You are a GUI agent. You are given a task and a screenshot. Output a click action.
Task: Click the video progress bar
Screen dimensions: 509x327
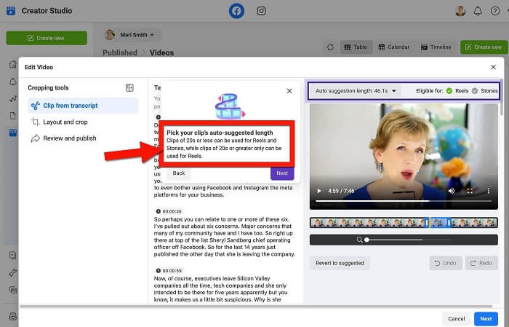pyautogui.click(x=403, y=201)
